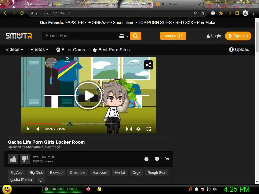Open the TOP PORN SITES friends link
This screenshot has height=194, width=259.
(x=155, y=22)
